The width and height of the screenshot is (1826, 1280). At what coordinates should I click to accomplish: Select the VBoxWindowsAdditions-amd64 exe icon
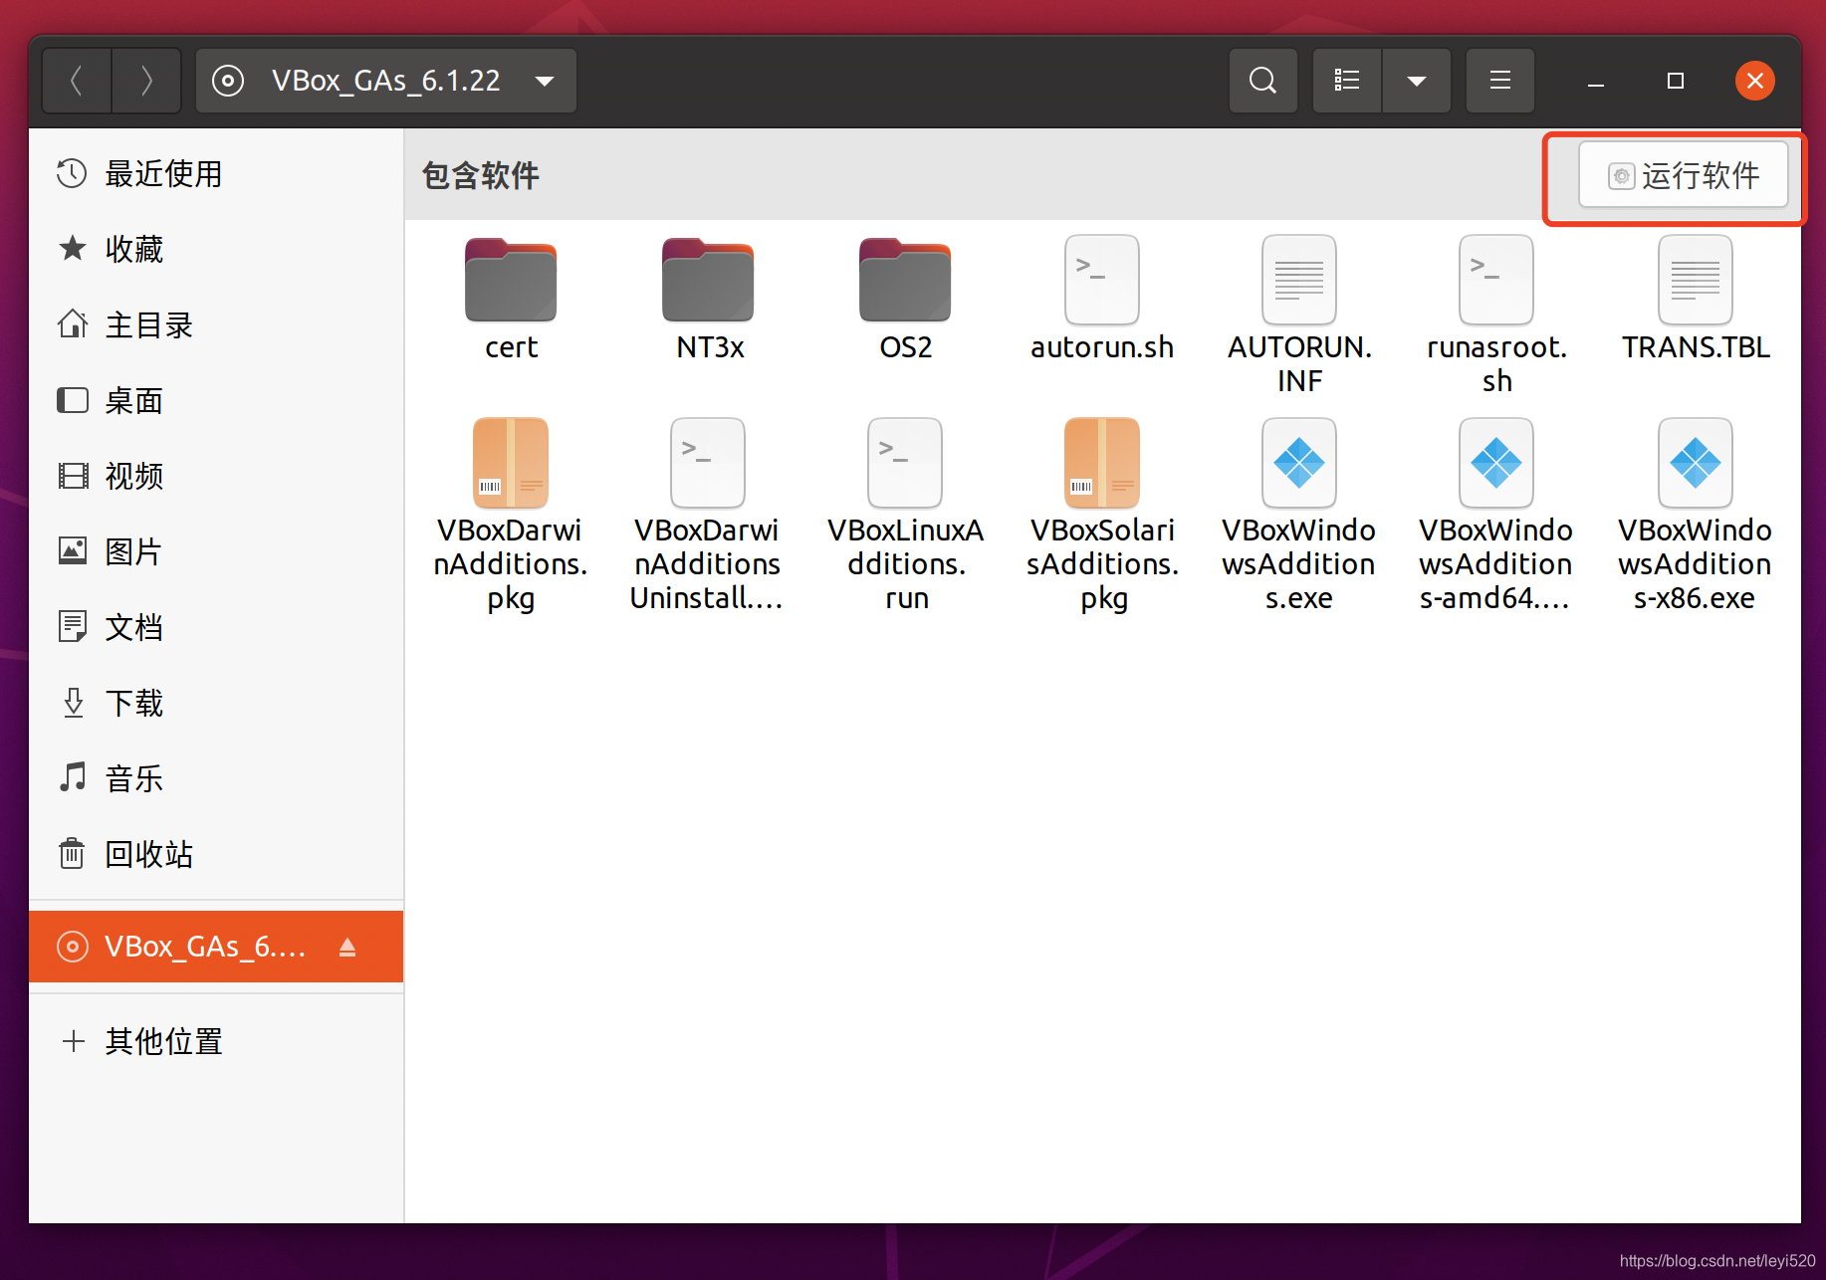pos(1496,463)
